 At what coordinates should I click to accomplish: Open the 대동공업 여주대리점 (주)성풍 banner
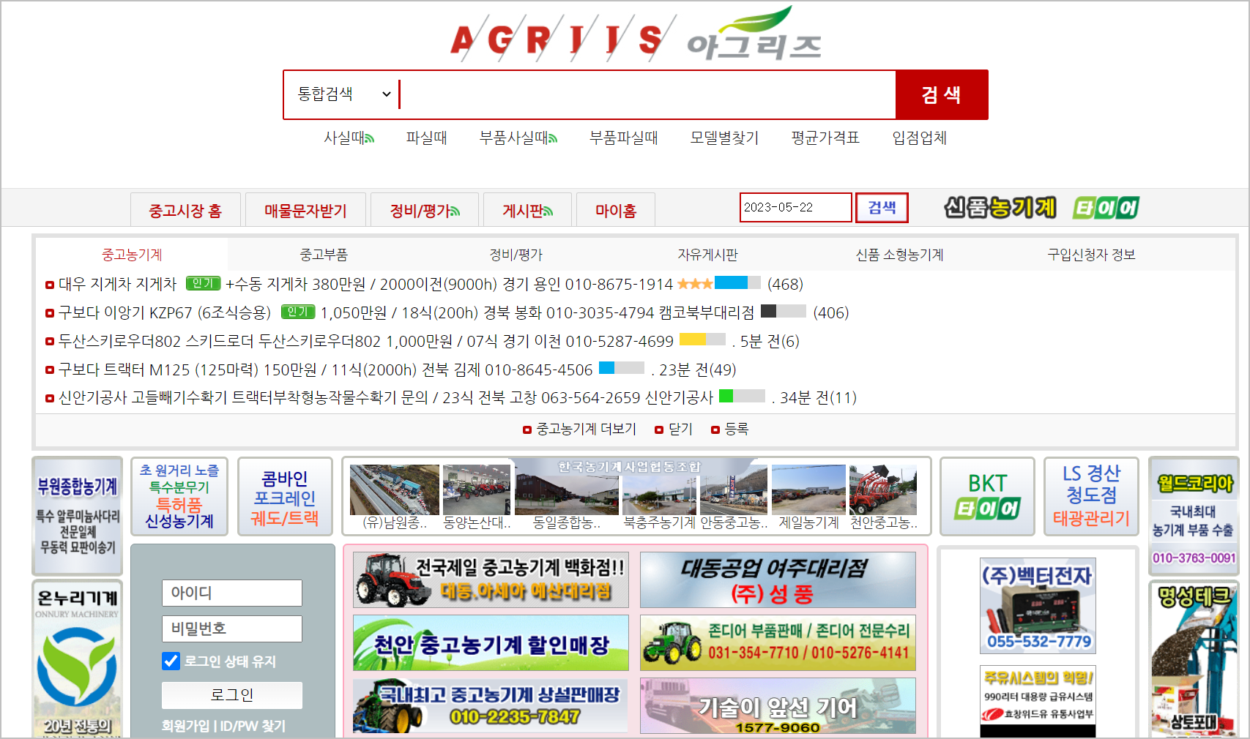click(x=778, y=580)
